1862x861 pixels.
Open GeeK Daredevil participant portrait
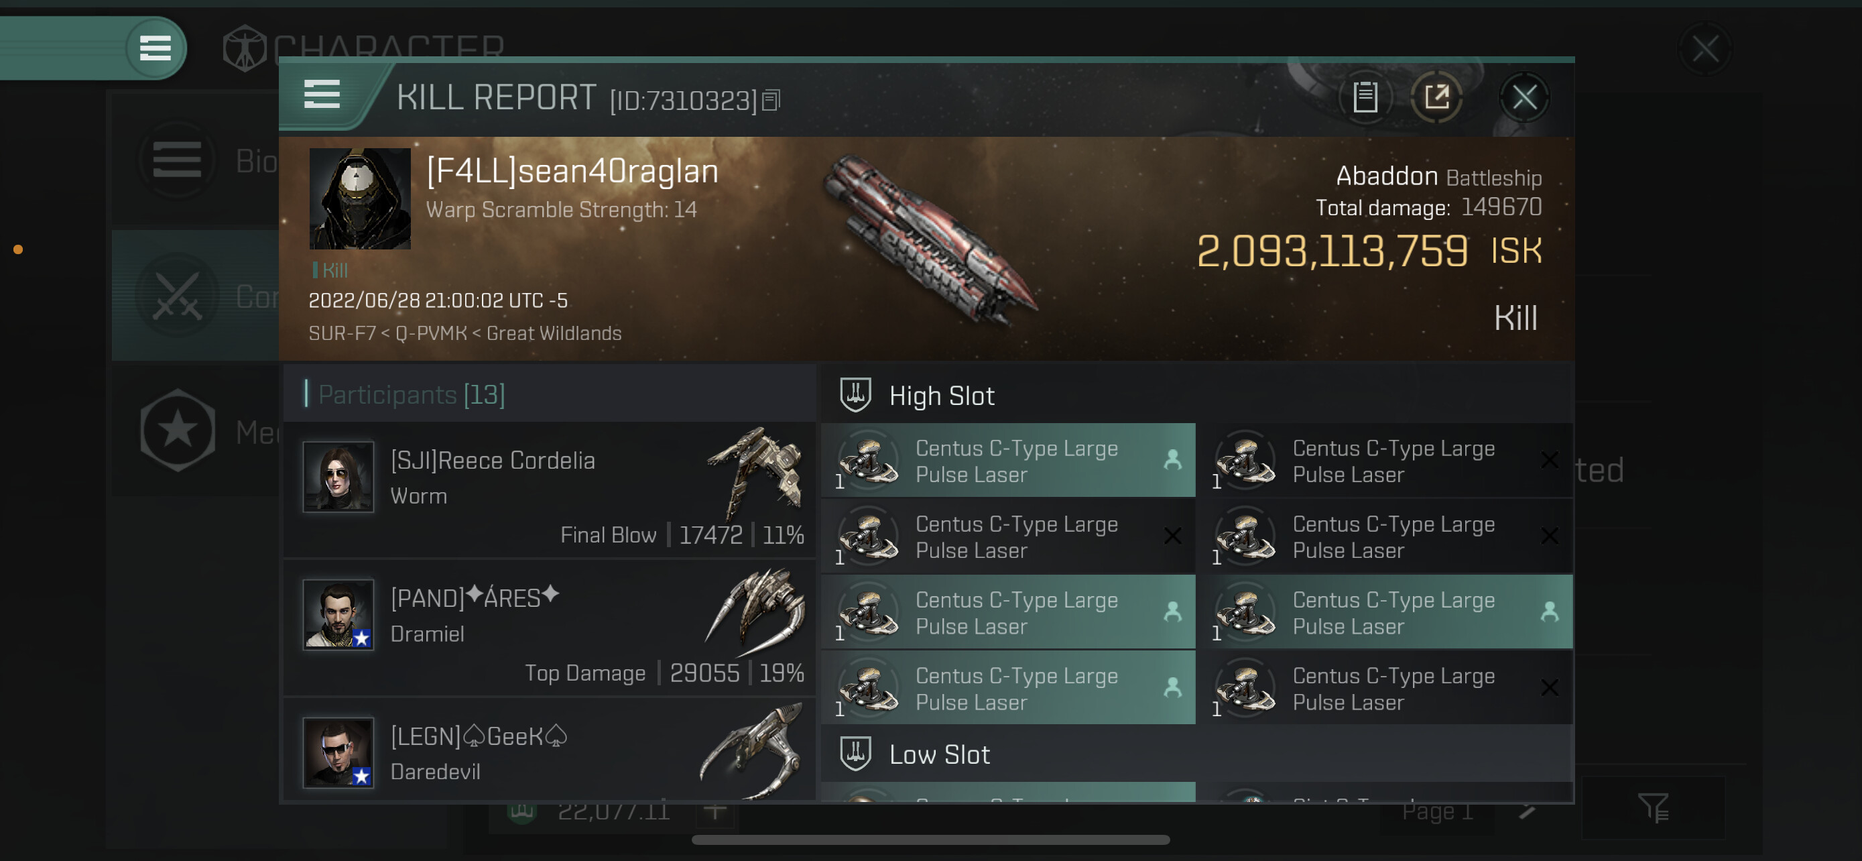[x=338, y=752]
